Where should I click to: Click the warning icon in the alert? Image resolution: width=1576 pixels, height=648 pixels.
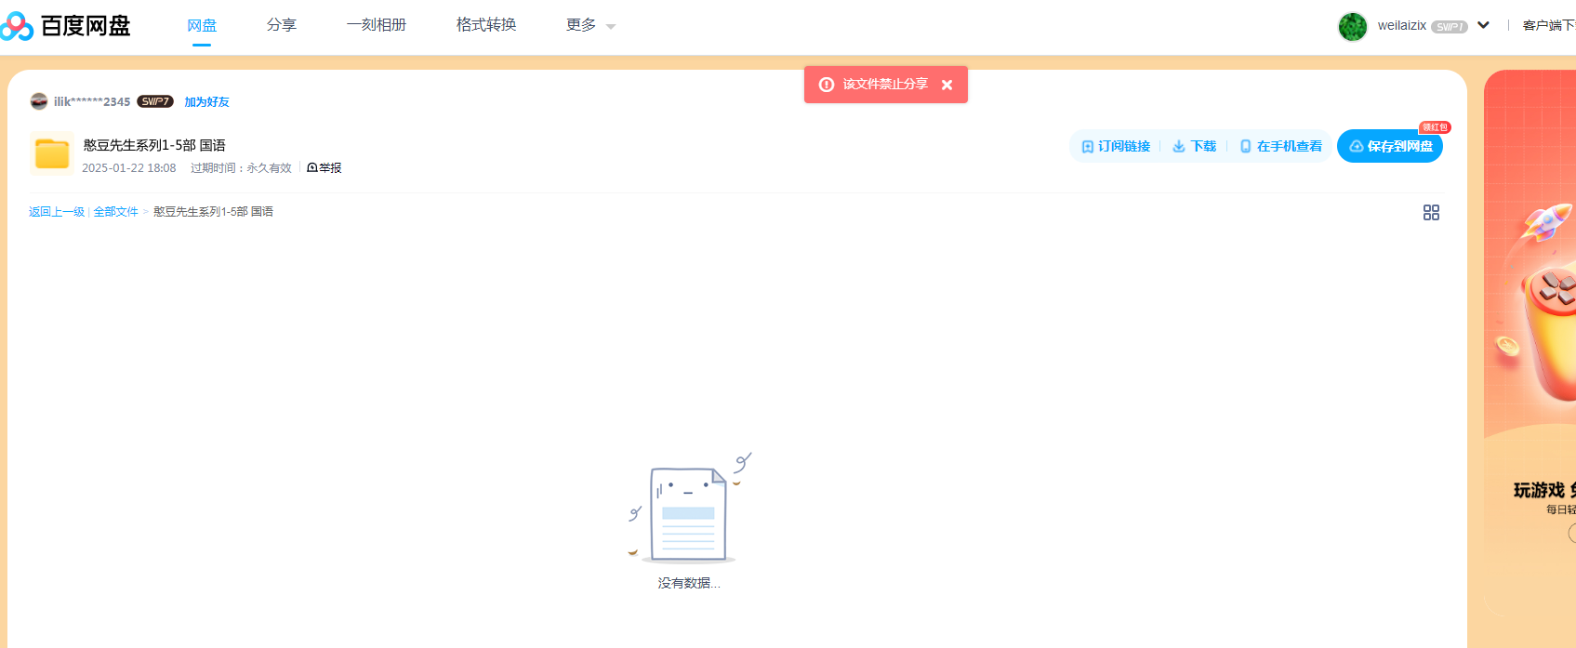coord(826,85)
